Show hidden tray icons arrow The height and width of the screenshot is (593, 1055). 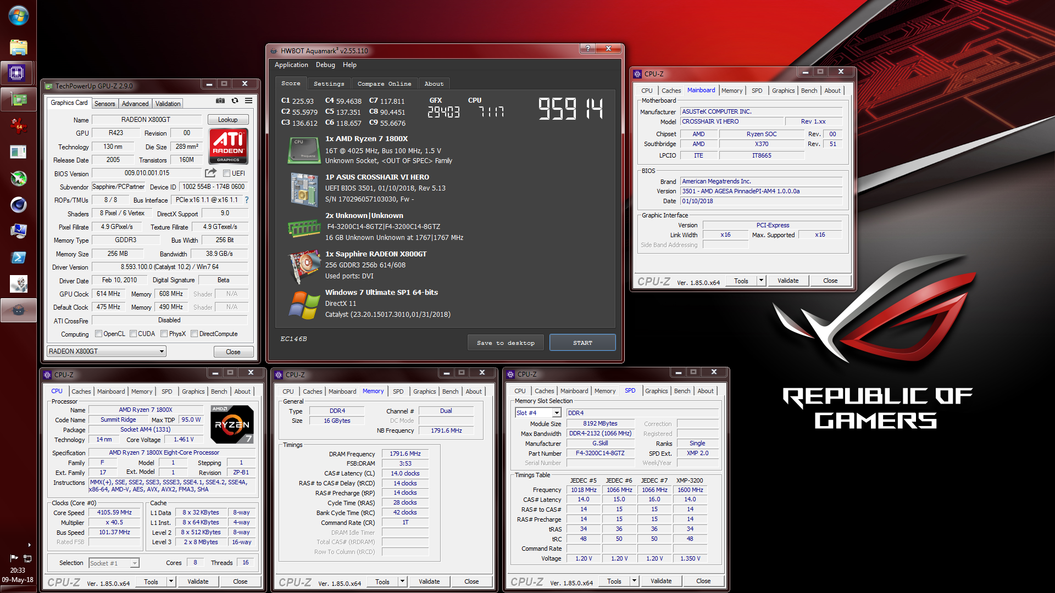click(x=29, y=545)
